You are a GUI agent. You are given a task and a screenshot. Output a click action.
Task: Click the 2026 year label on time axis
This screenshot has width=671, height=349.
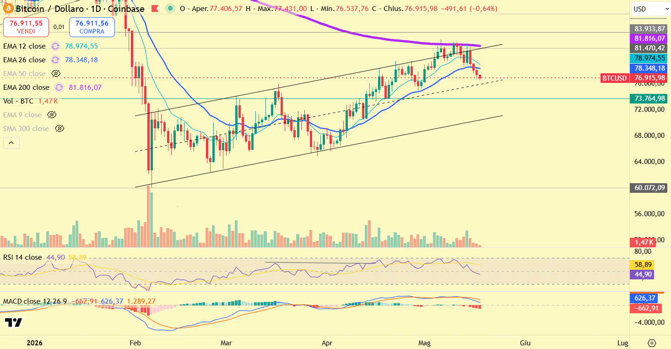pos(35,343)
